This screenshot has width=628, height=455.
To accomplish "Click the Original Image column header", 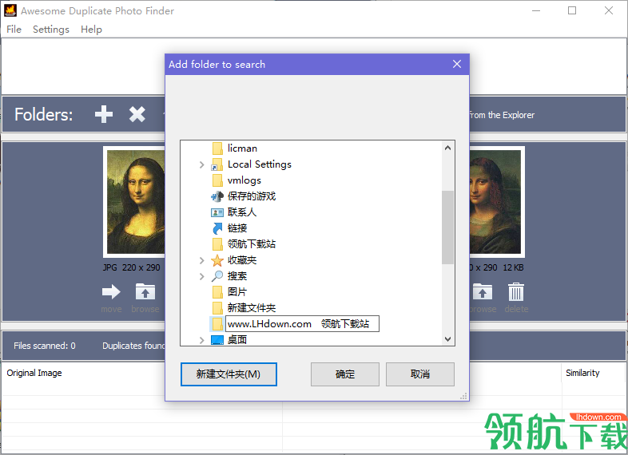I will click(34, 373).
